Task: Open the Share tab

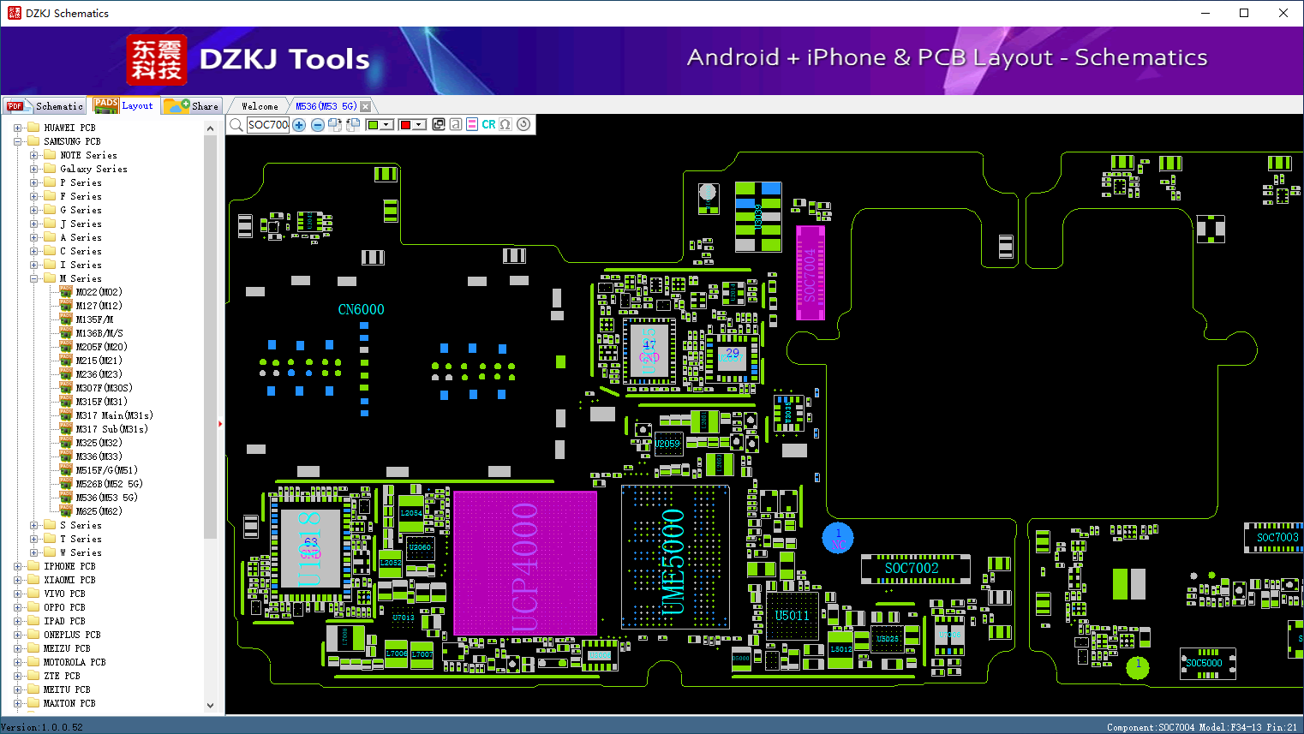Action: (193, 106)
